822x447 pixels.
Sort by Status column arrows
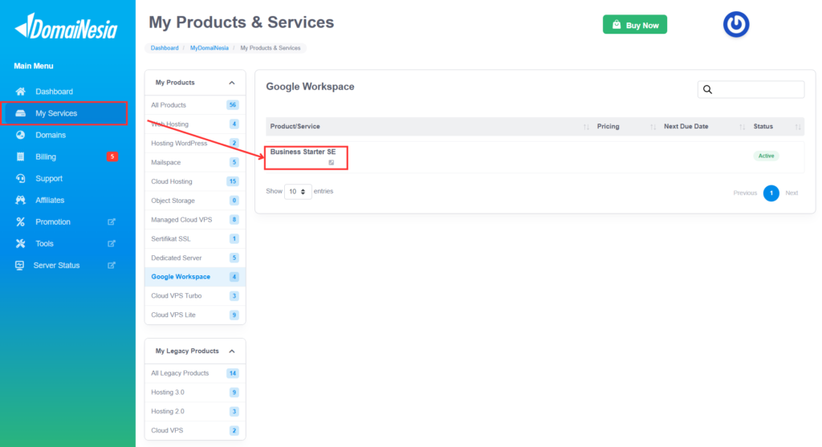tap(797, 127)
